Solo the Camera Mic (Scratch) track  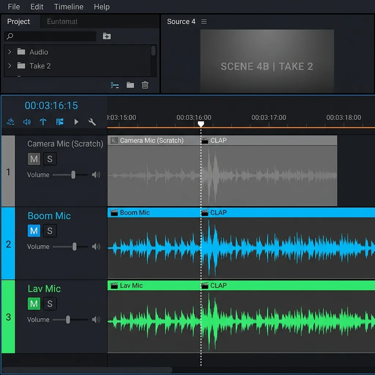tap(50, 159)
